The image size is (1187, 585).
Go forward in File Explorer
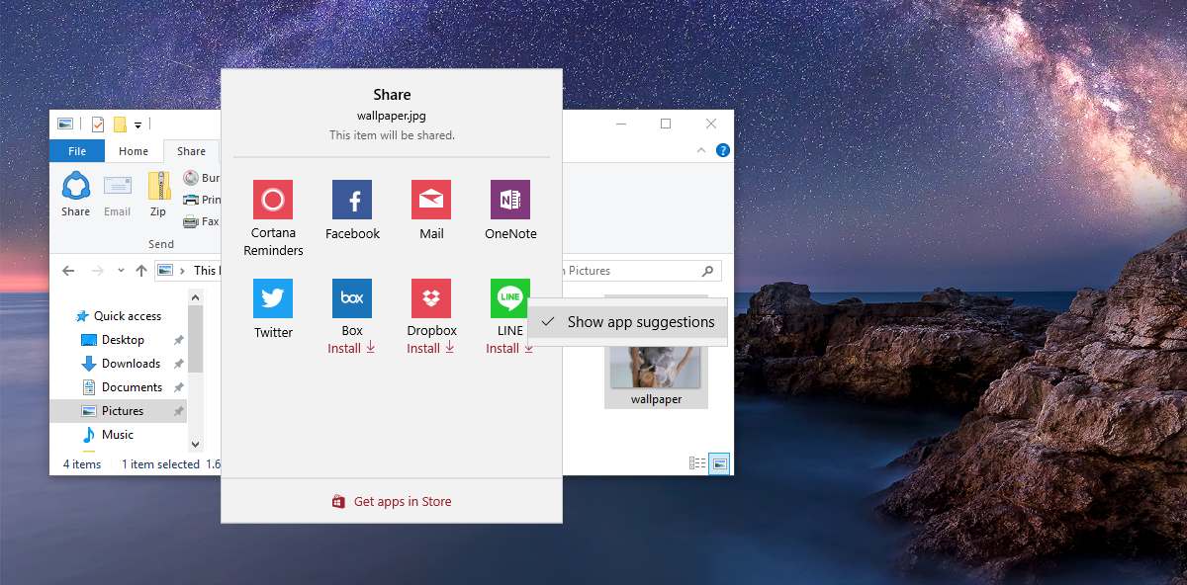98,271
